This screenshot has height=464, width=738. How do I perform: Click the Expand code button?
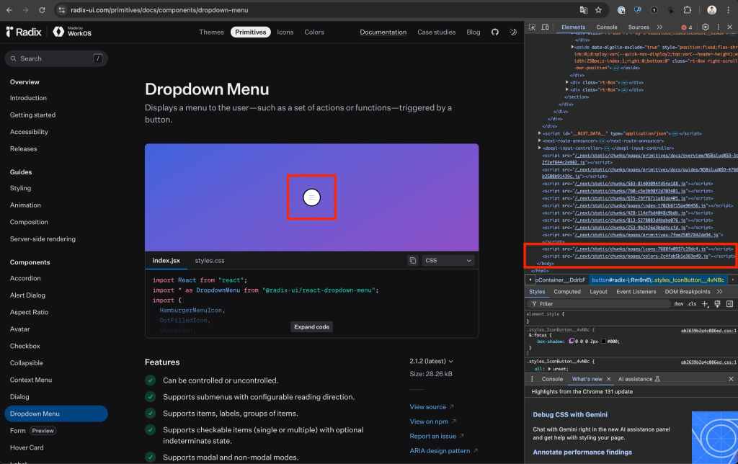pyautogui.click(x=311, y=326)
